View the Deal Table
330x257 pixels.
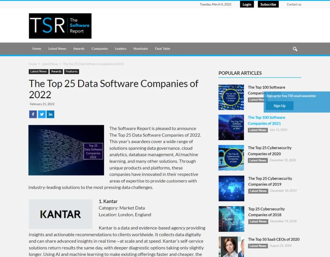pos(162,49)
